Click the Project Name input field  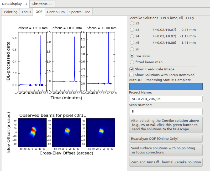[166, 99]
